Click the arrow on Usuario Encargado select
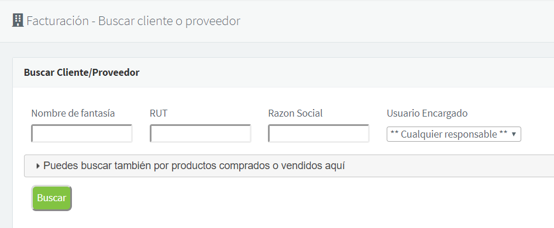 (x=514, y=134)
